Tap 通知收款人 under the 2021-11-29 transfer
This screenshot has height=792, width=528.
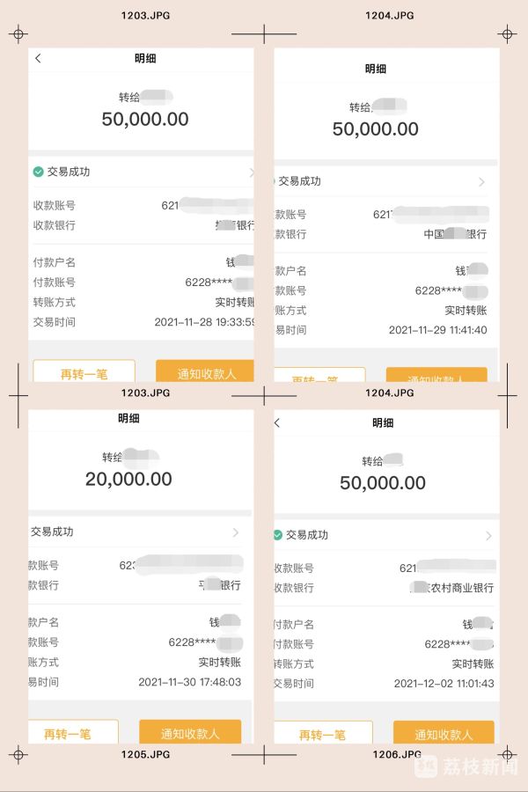tap(436, 378)
